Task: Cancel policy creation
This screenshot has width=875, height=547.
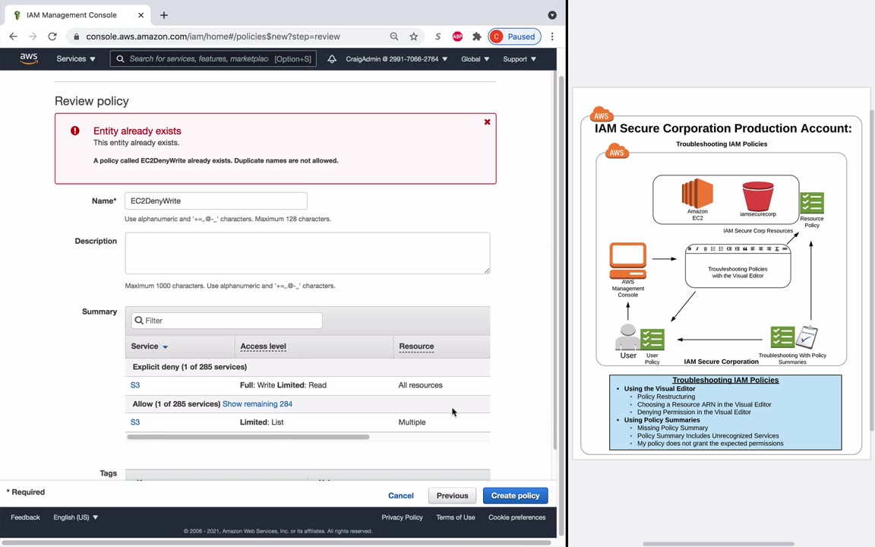Action: [401, 495]
